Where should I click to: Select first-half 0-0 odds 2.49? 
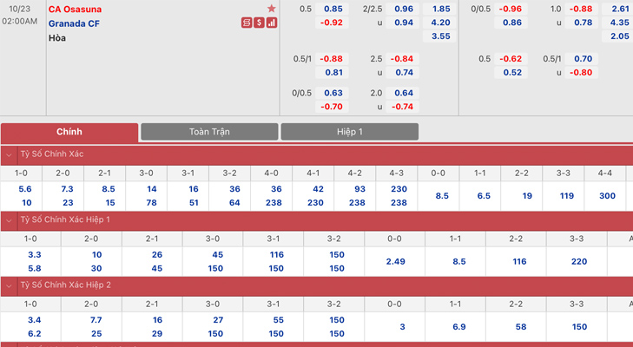pyautogui.click(x=395, y=262)
